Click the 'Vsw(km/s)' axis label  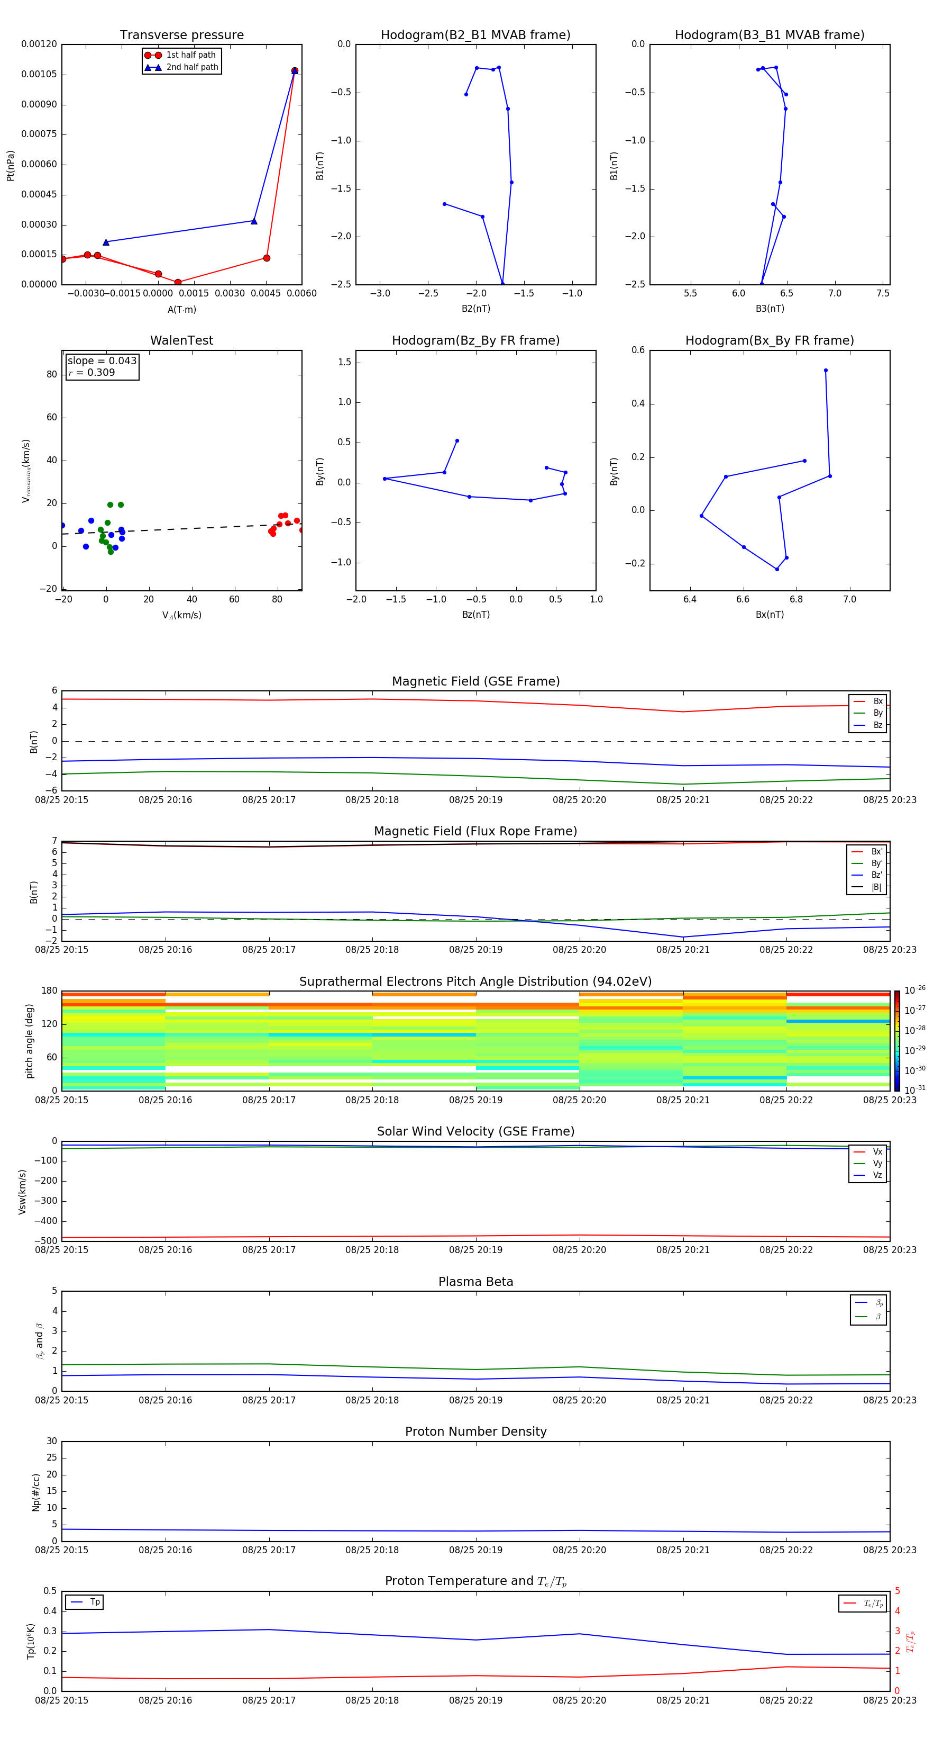[22, 1192]
